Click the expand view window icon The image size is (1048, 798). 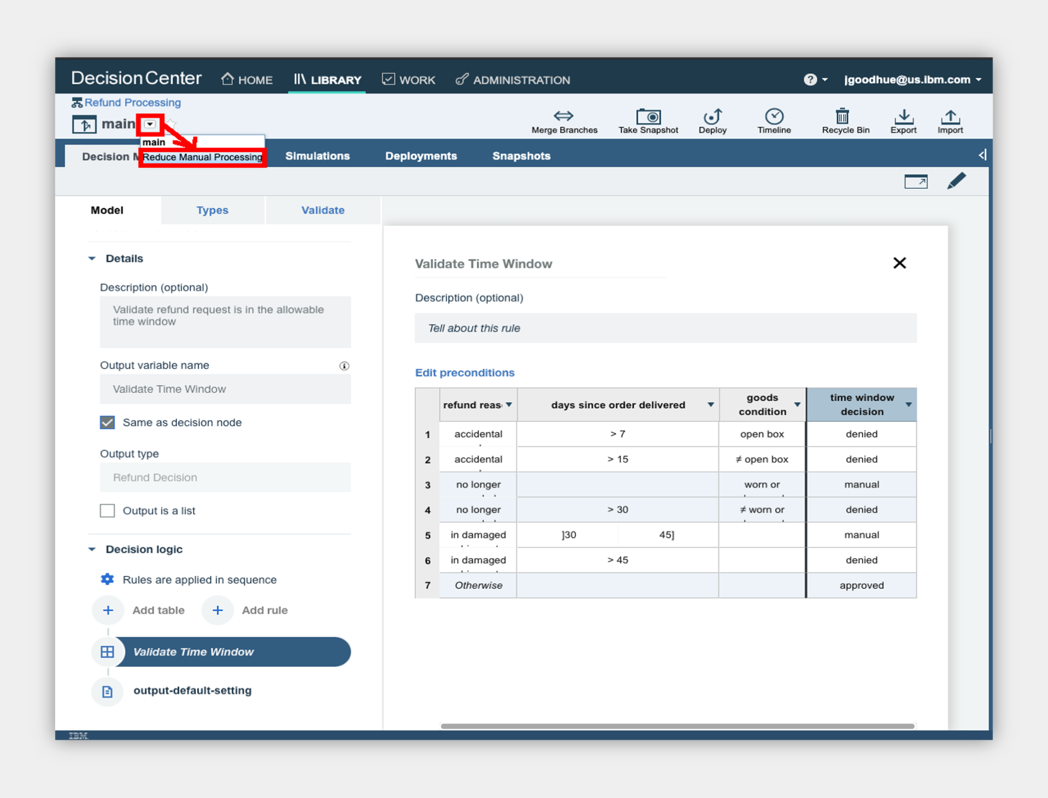(916, 181)
